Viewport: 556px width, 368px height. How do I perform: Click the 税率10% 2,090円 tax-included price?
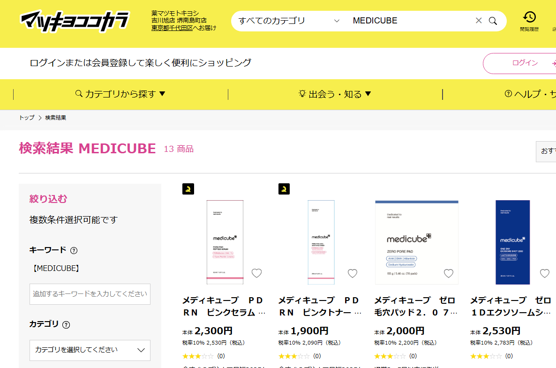tap(309, 343)
